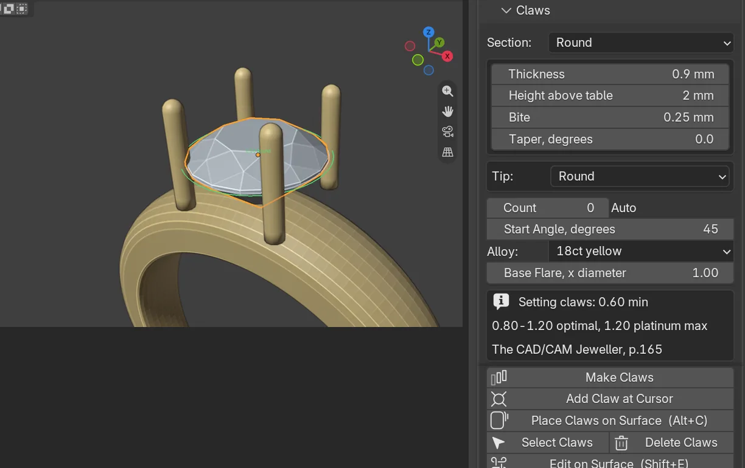This screenshot has height=468, width=745.
Task: Click the Select Claws button
Action: coord(548,442)
